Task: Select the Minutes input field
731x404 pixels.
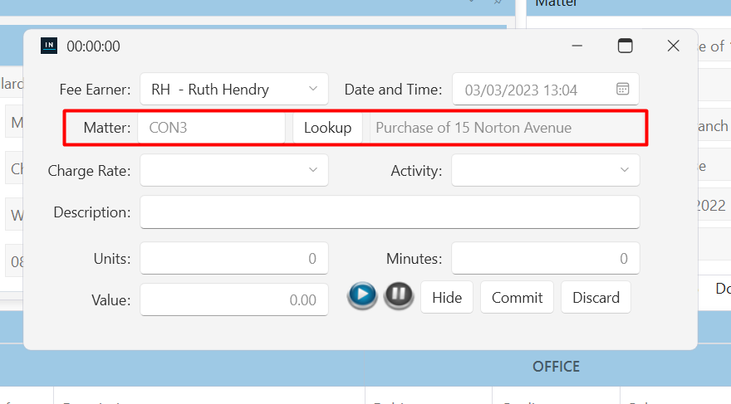Action: (x=545, y=259)
